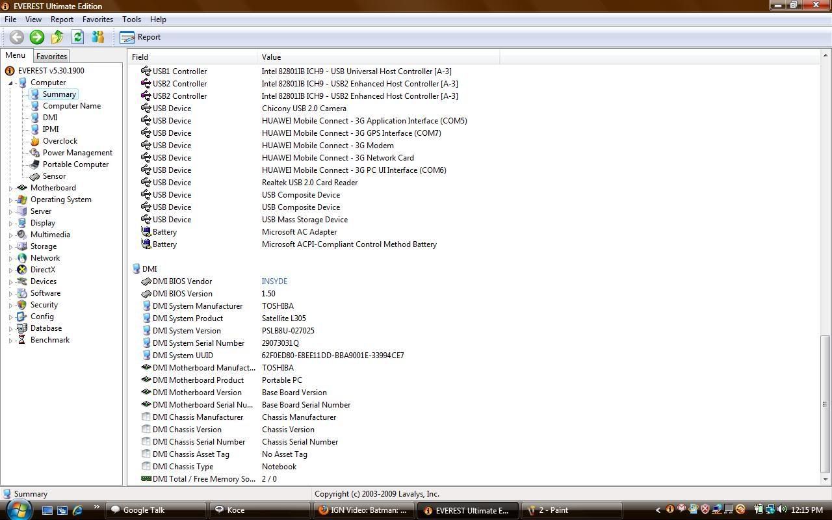Image resolution: width=832 pixels, height=520 pixels.
Task: Click the green Forward arrow toolbar icon
Action: point(37,37)
